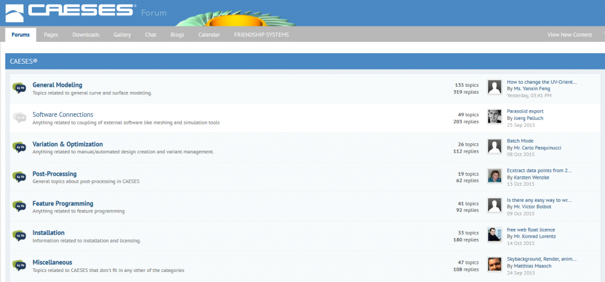View Ms. Yanxin Feng's profile name link
This screenshot has height=282, width=605.
point(532,88)
